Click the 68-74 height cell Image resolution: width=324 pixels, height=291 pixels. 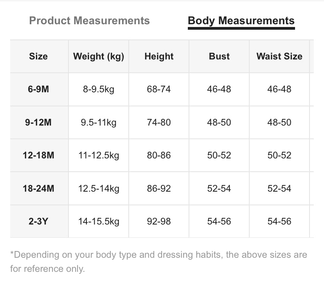tap(159, 89)
